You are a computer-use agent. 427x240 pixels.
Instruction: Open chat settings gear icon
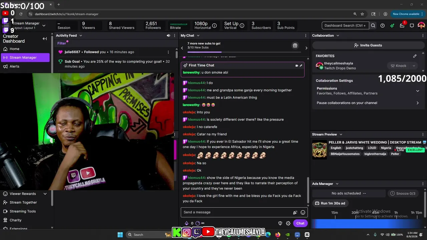(288, 223)
